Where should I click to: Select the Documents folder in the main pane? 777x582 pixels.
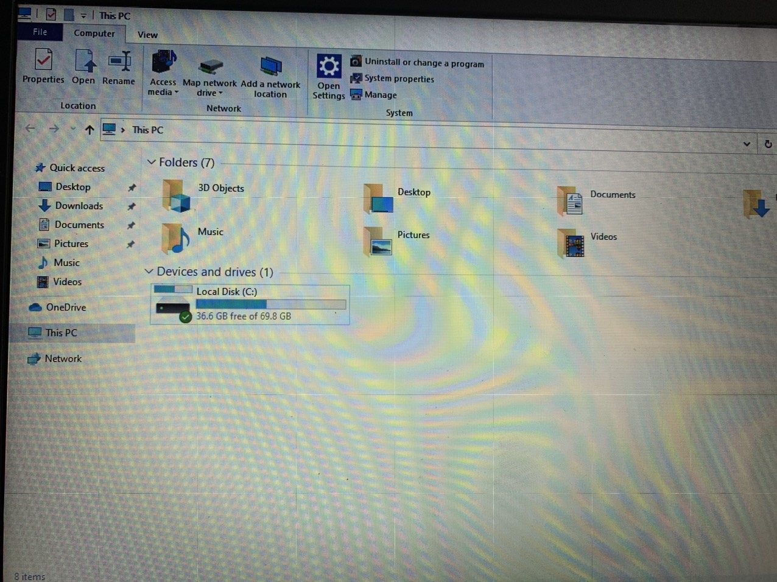pos(571,201)
